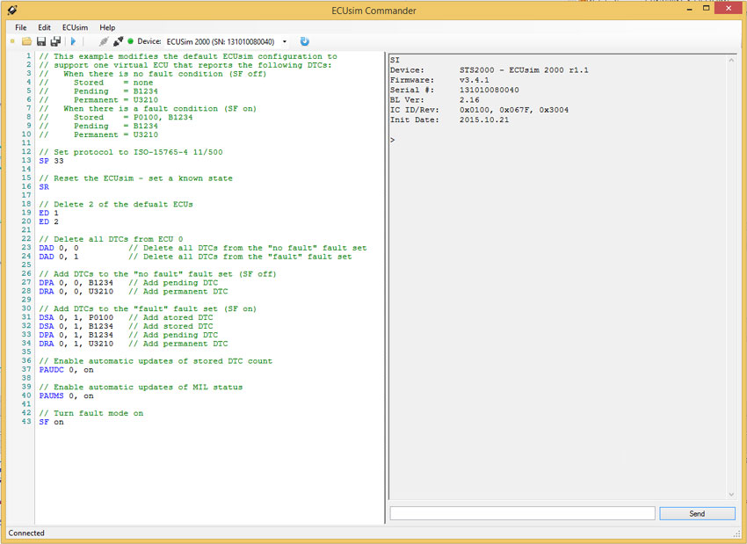Viewport: 747px width, 544px height.
Task: Click the Send button
Action: click(697, 513)
